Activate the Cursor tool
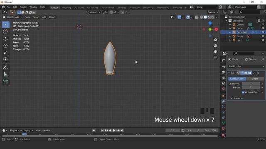266x149 pixels. click(5, 31)
